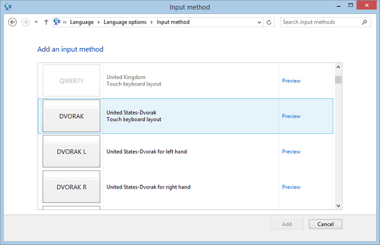Go up one level with up arrow
The height and width of the screenshot is (245, 380).
pos(46,22)
